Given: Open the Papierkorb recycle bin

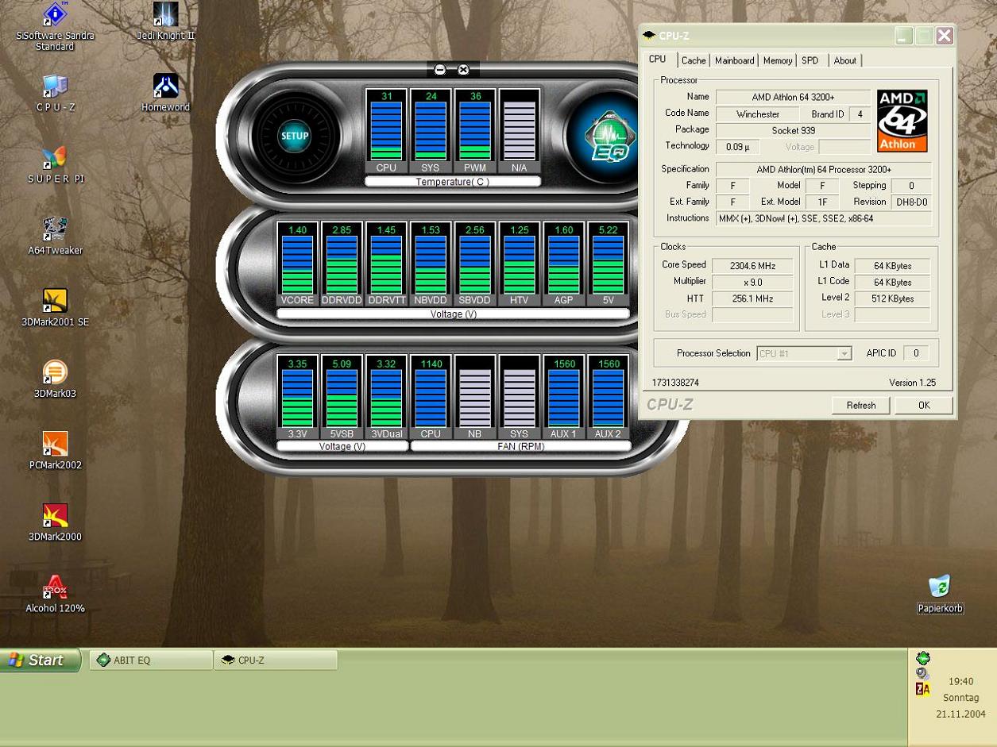Looking at the screenshot, I should (940, 587).
